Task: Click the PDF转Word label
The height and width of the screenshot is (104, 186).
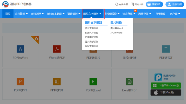Action: point(21,58)
